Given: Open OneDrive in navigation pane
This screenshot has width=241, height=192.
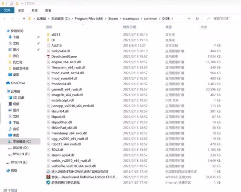Looking at the screenshot, I should [x=18, y=83].
